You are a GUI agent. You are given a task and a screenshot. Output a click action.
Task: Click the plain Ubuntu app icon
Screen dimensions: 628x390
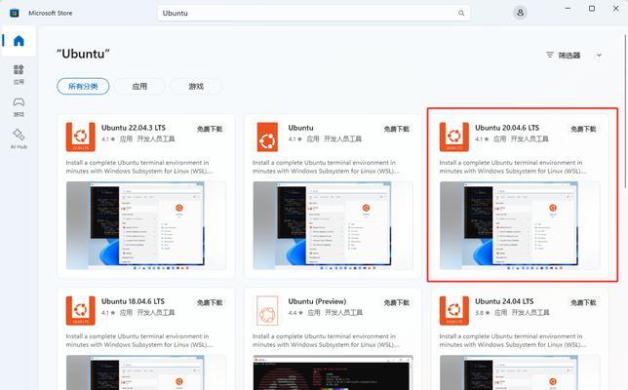tap(267, 136)
